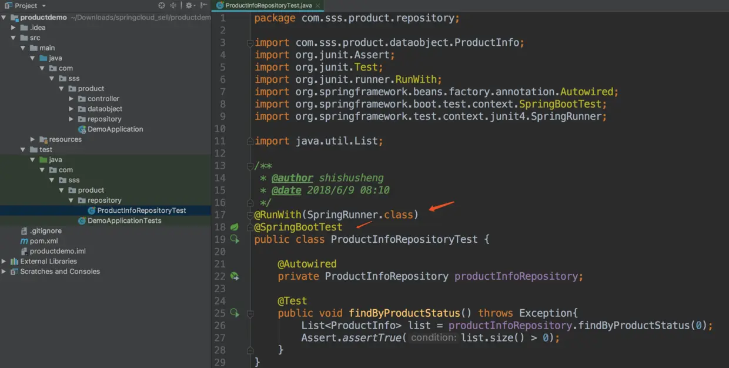
Task: Click the @Test annotation on line 24
Action: [292, 301]
